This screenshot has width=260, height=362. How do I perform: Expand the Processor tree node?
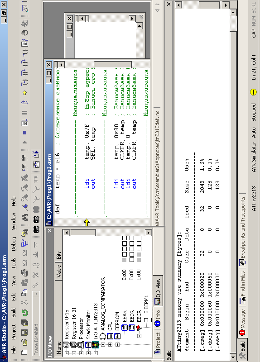coord(81,353)
